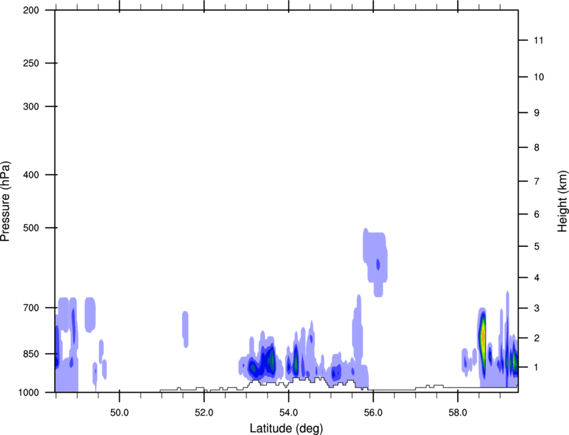Click the 52.0 latitude tick label

pos(204,412)
